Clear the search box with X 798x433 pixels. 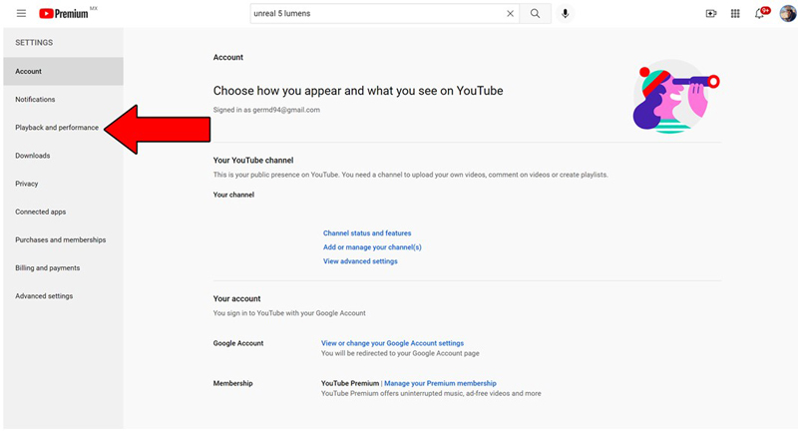click(510, 14)
